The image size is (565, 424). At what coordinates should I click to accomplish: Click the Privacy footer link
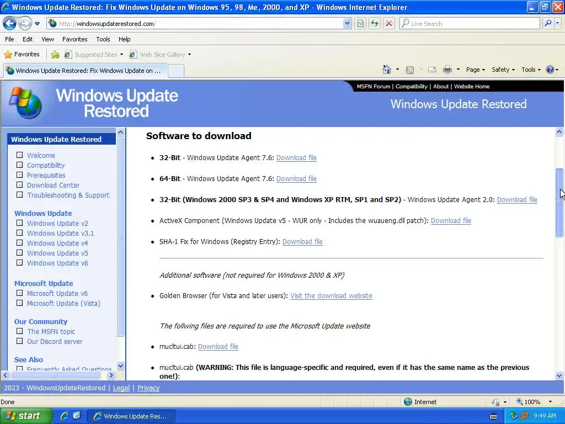tap(148, 388)
